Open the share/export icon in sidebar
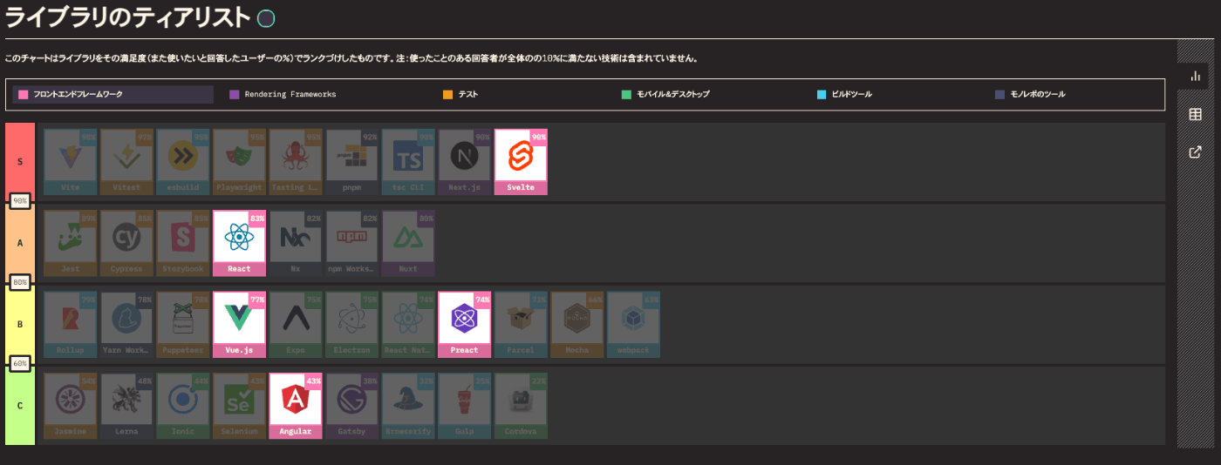 [1196, 152]
